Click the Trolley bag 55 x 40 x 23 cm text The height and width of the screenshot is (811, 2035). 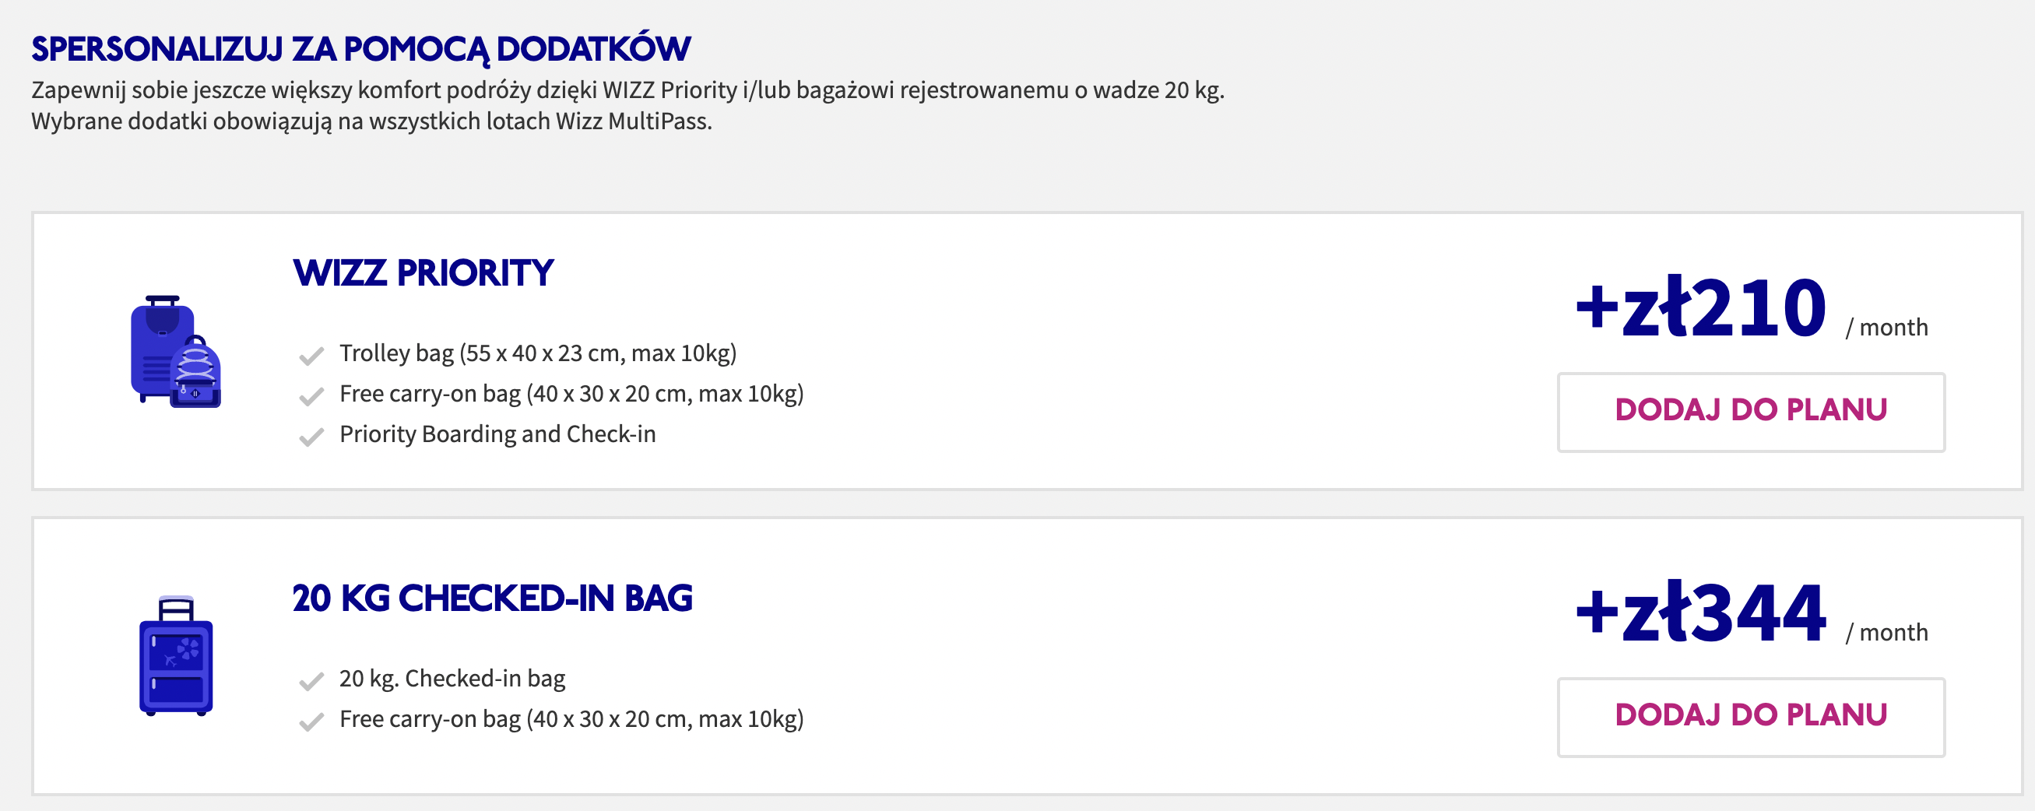point(538,353)
